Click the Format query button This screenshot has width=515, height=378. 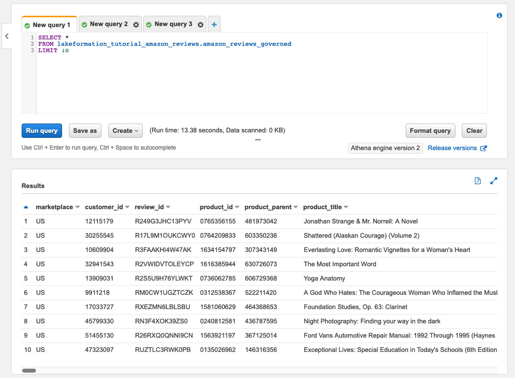tap(430, 130)
